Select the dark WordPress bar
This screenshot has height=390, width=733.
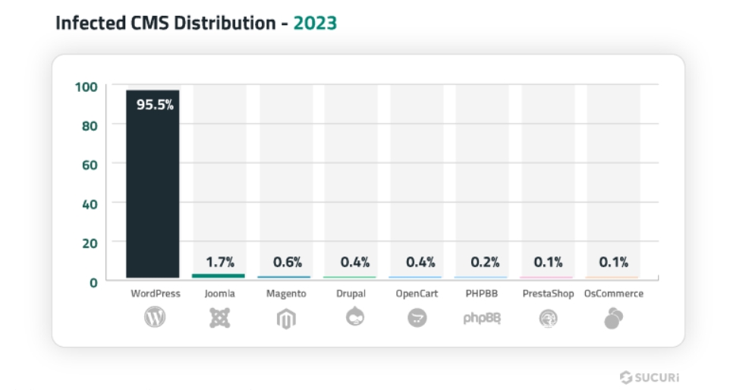pos(153,197)
